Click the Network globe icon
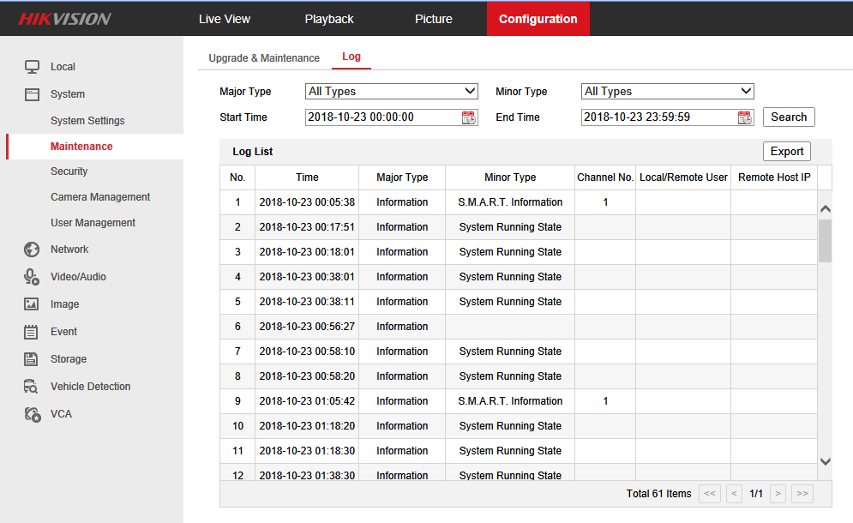Screen dimensions: 853x523 point(32,249)
